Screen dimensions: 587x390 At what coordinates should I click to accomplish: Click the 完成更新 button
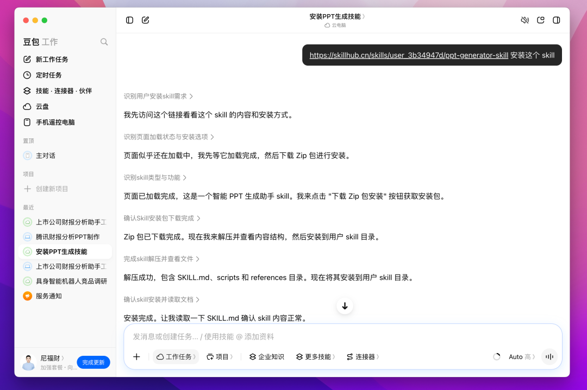(x=93, y=362)
